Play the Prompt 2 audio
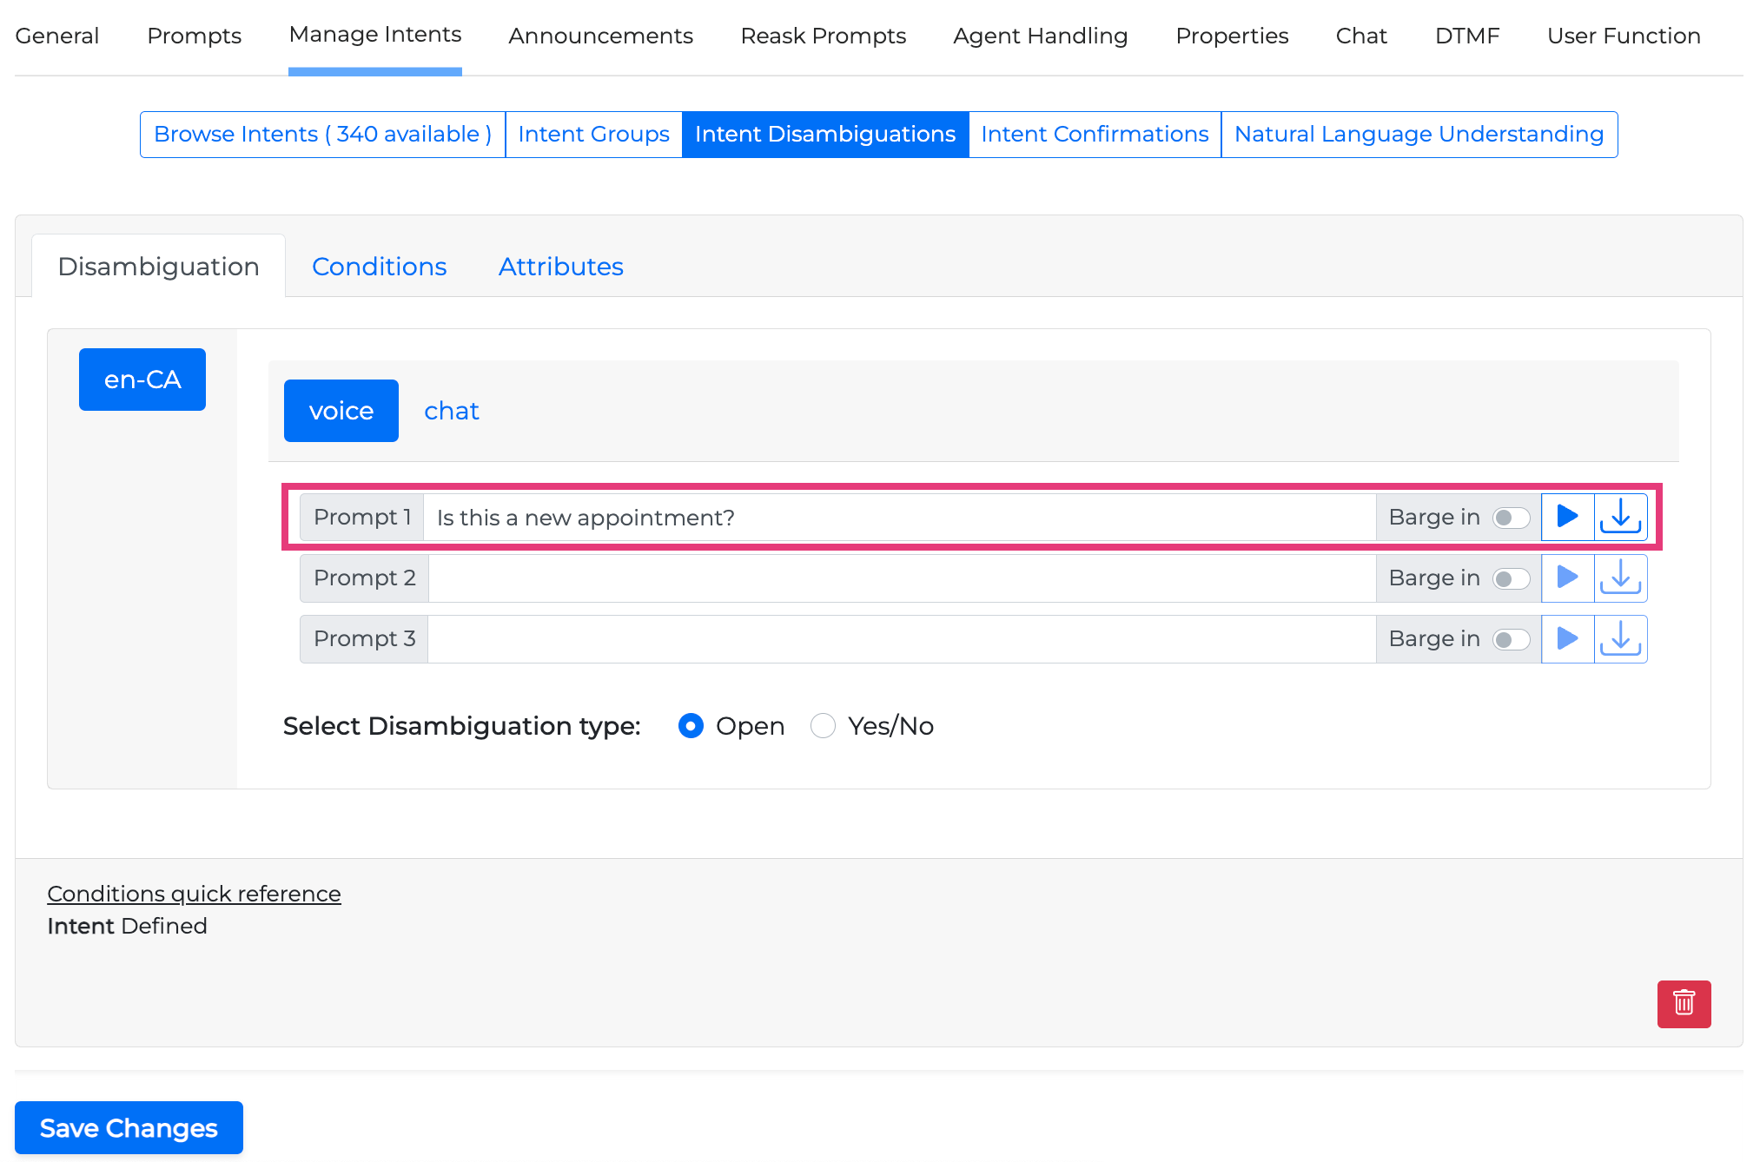Viewport: 1760px width, 1162px height. tap(1567, 578)
